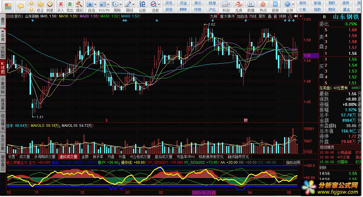363x197 pixels.
Task: Click the 陆港 button
Action: [x=212, y=3]
